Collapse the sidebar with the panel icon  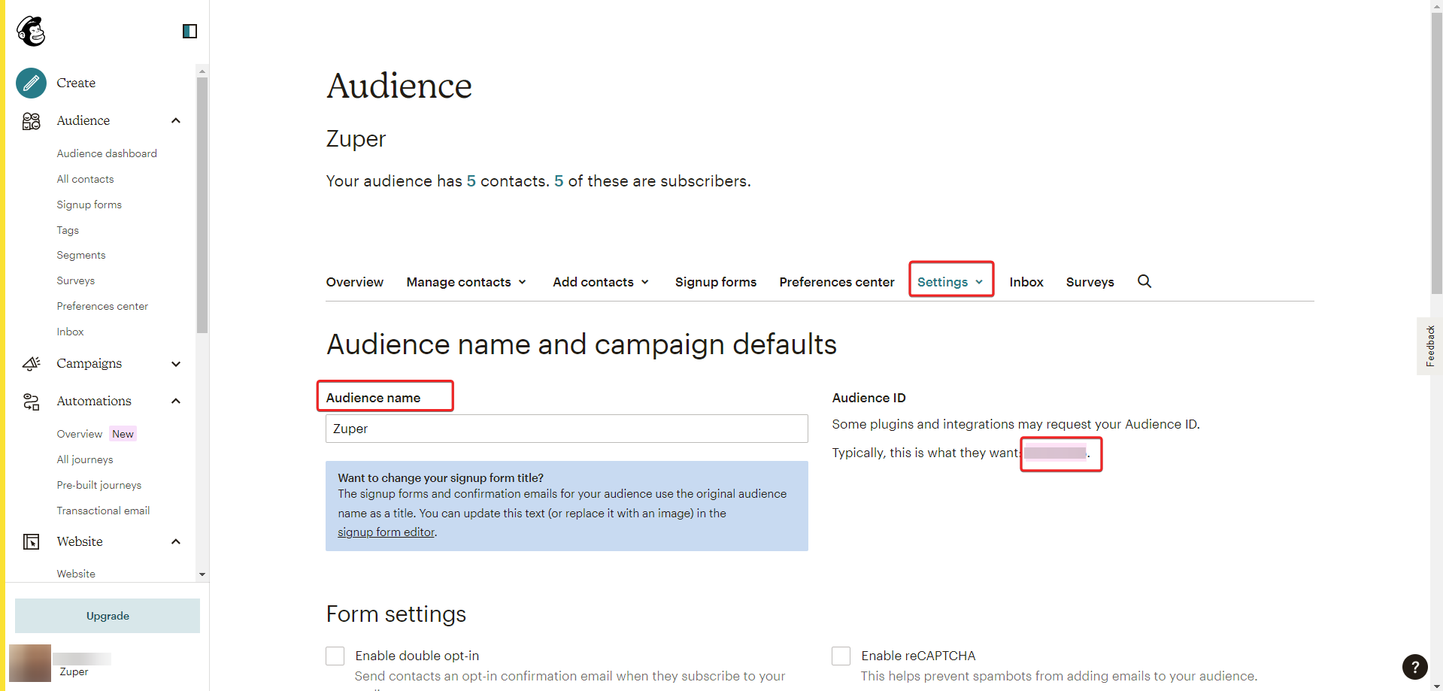coord(189,31)
